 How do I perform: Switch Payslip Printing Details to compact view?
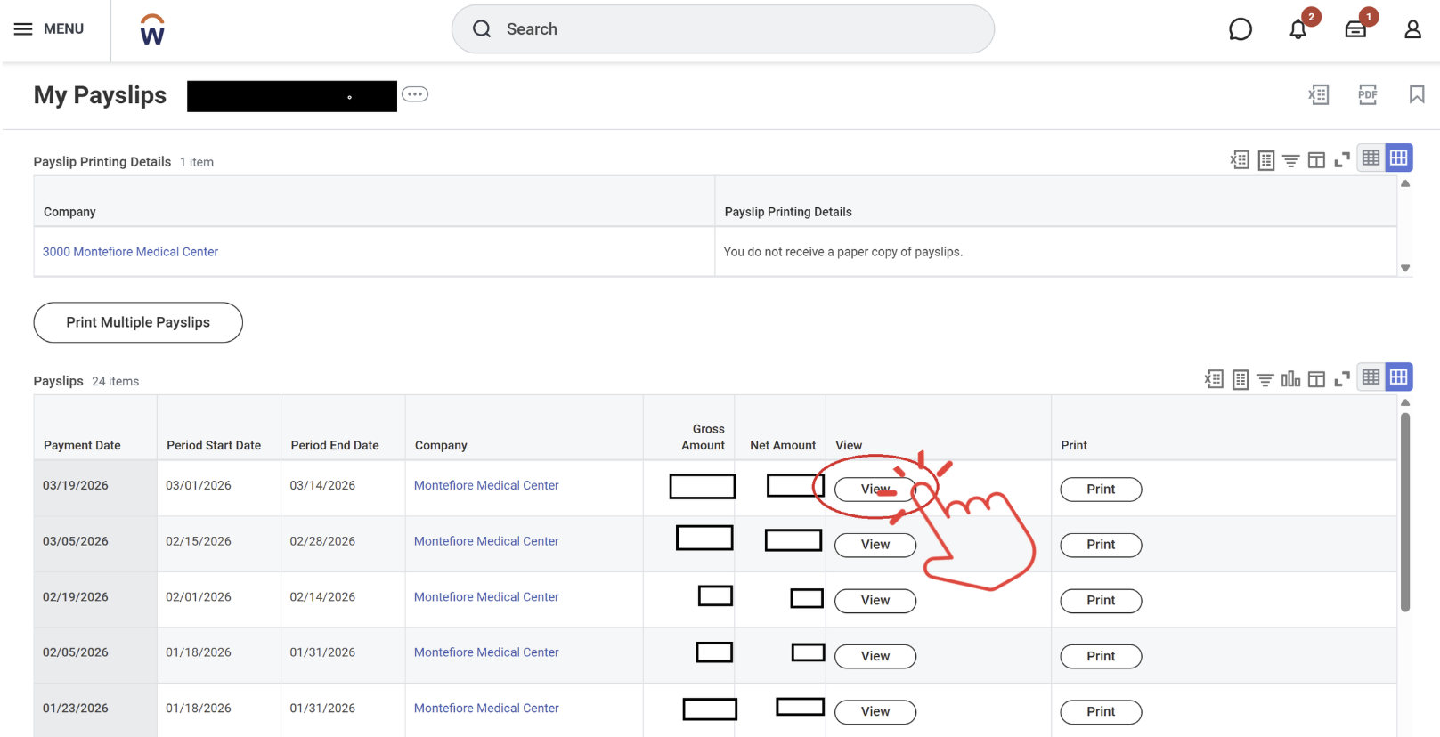[1371, 158]
